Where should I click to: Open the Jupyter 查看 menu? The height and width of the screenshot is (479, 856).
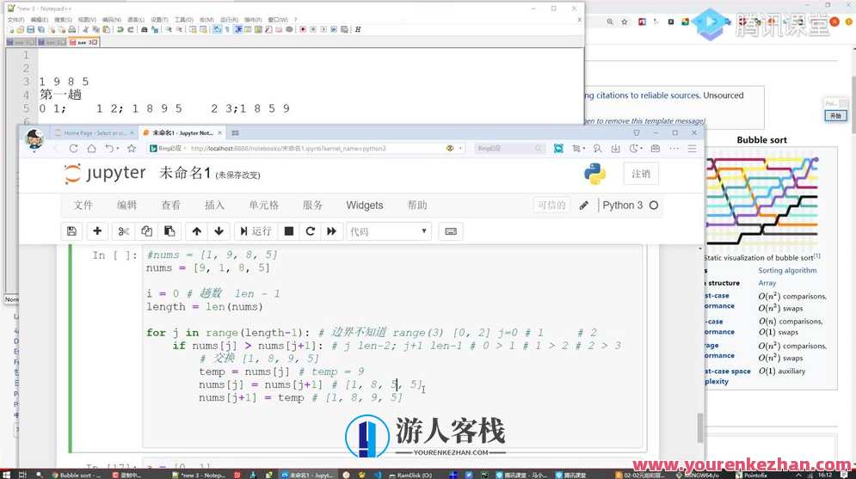pos(171,206)
